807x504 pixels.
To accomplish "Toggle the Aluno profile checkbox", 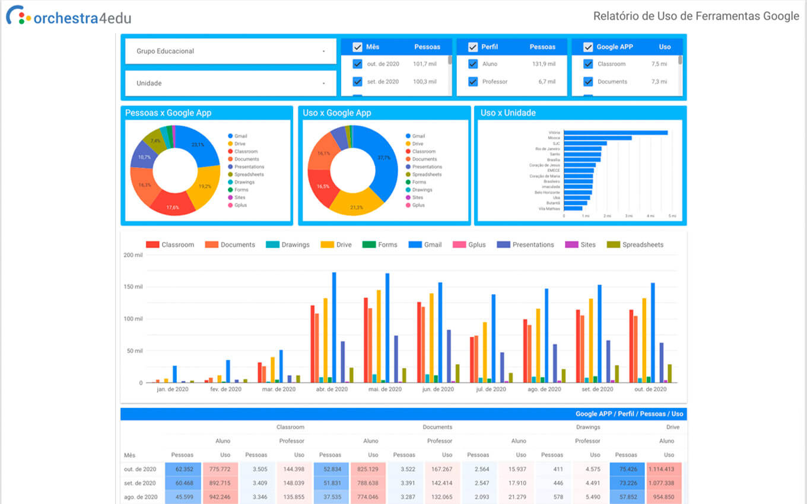I will [473, 64].
